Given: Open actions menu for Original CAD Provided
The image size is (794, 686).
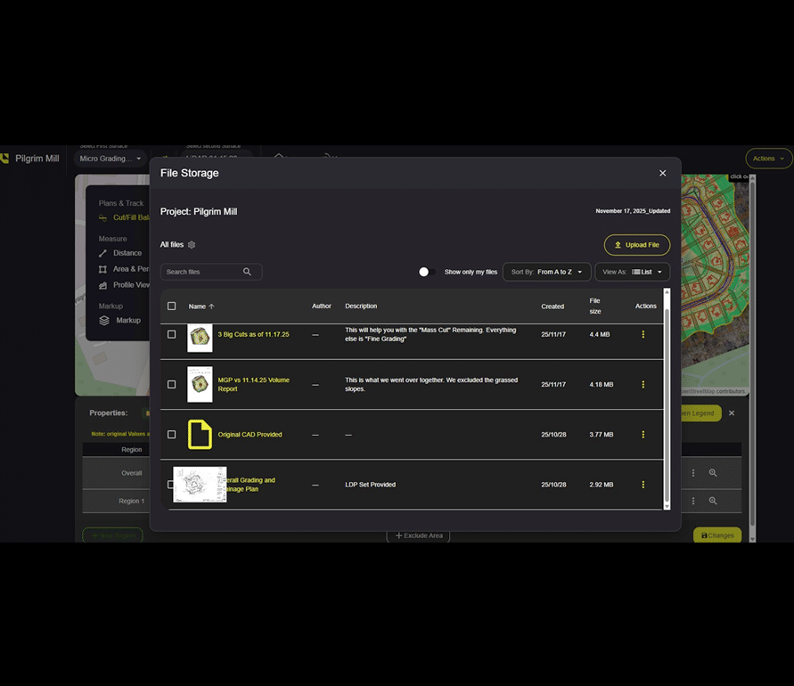Looking at the screenshot, I should (643, 435).
